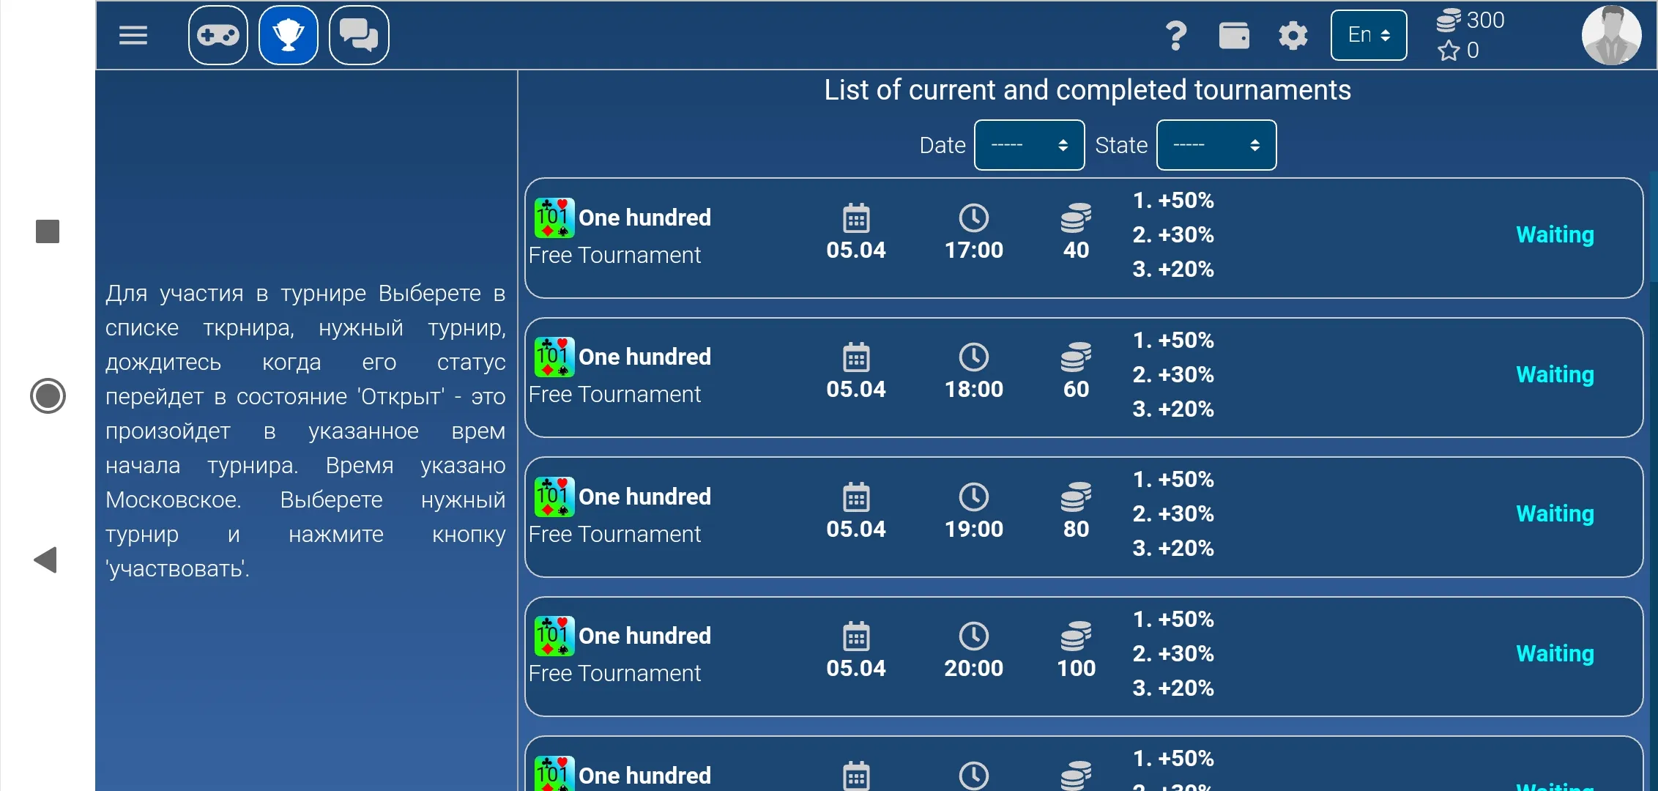Open the State filter dropdown
Viewport: 1658px width, 791px height.
coord(1216,144)
